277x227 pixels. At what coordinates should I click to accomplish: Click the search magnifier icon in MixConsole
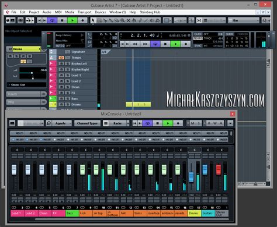(49, 123)
